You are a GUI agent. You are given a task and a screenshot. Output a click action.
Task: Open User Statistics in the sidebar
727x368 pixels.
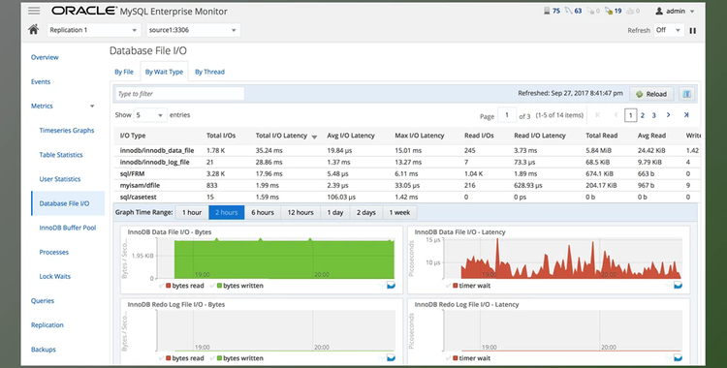(60, 179)
